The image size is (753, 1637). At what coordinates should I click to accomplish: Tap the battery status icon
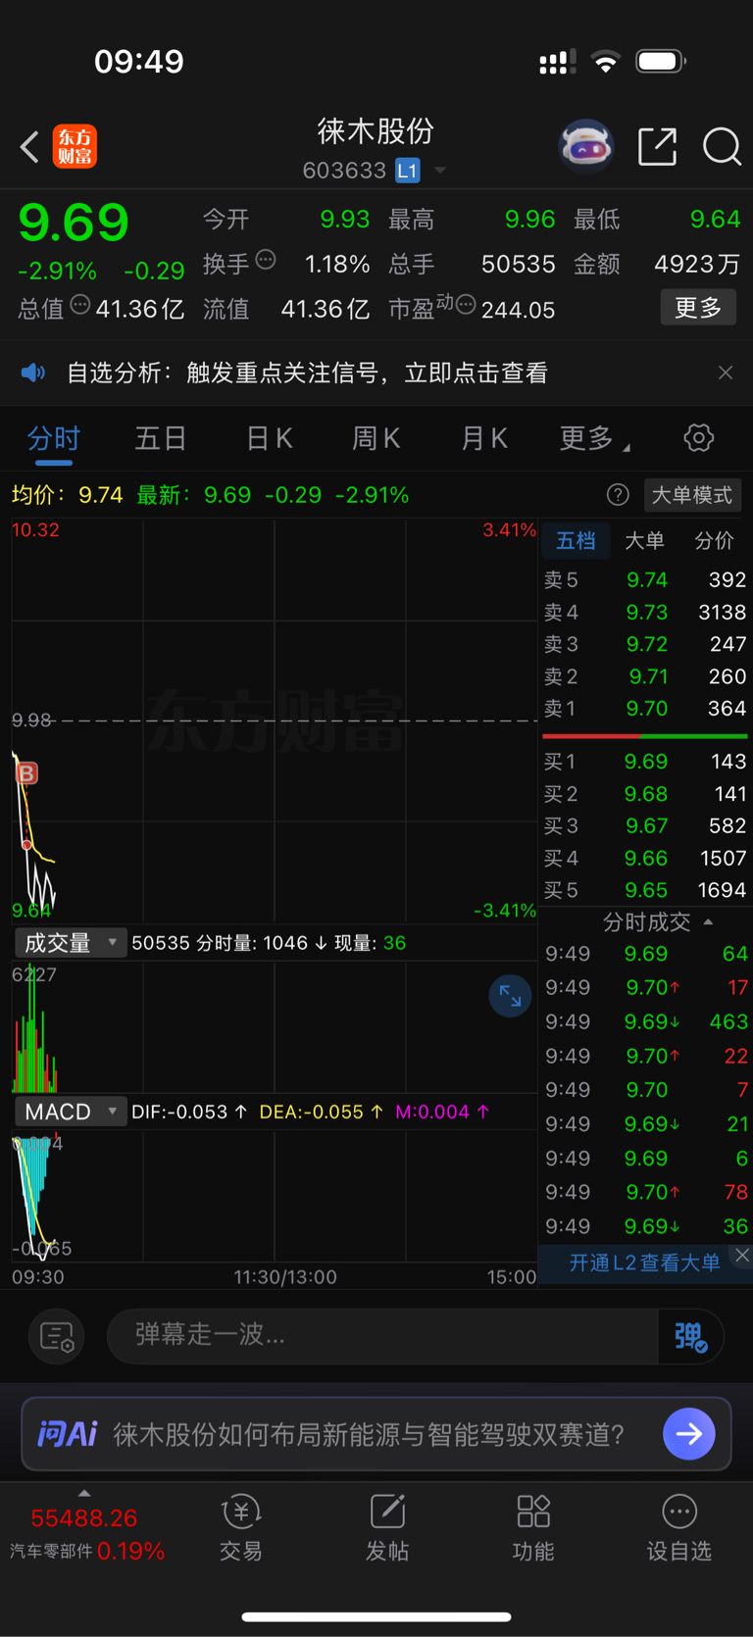click(x=661, y=62)
